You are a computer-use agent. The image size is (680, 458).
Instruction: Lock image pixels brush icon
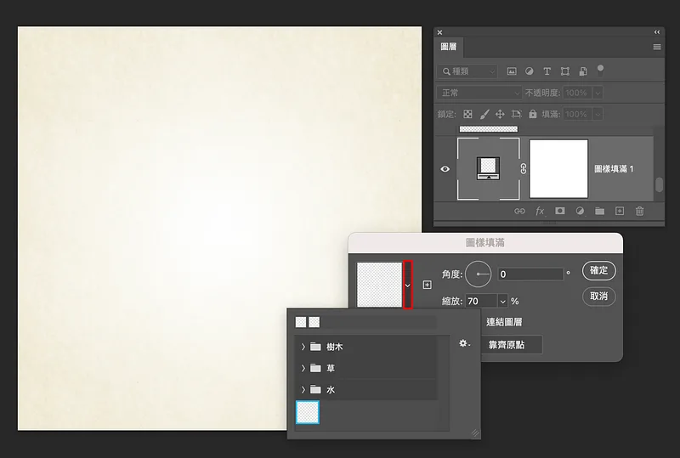point(484,114)
